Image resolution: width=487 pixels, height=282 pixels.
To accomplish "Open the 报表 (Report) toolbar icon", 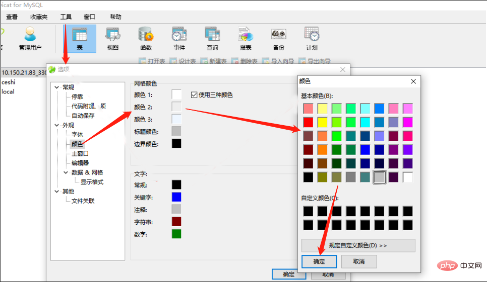I will click(246, 39).
